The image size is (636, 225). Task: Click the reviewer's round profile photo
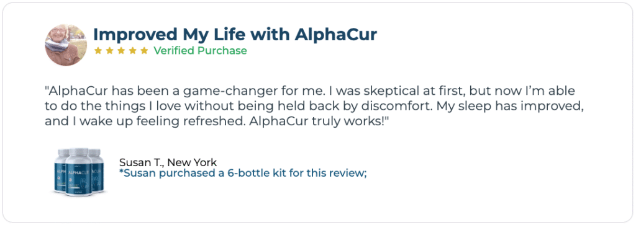coord(66,45)
